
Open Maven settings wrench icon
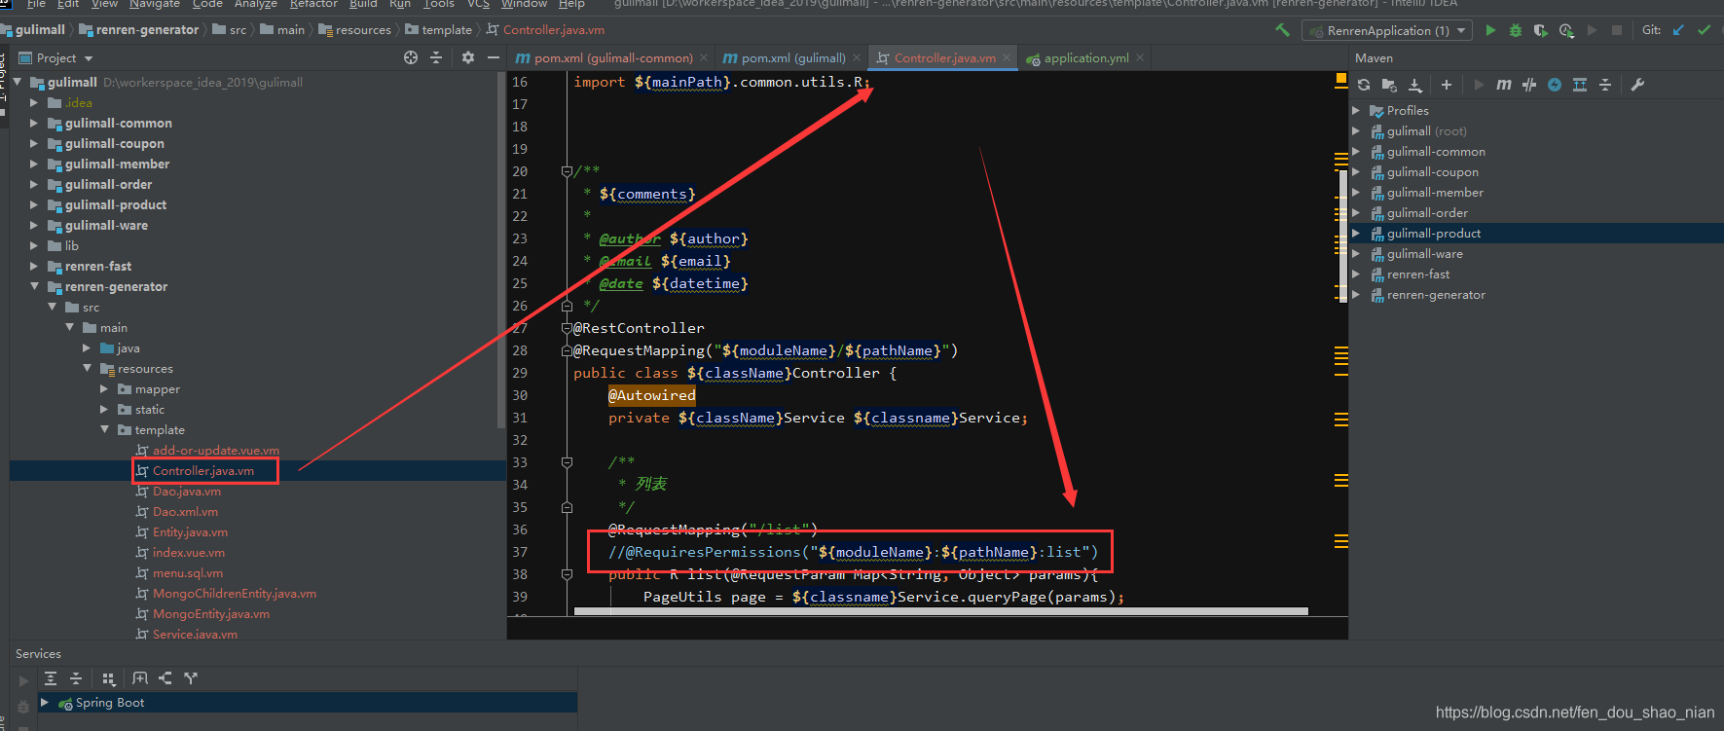pyautogui.click(x=1637, y=85)
